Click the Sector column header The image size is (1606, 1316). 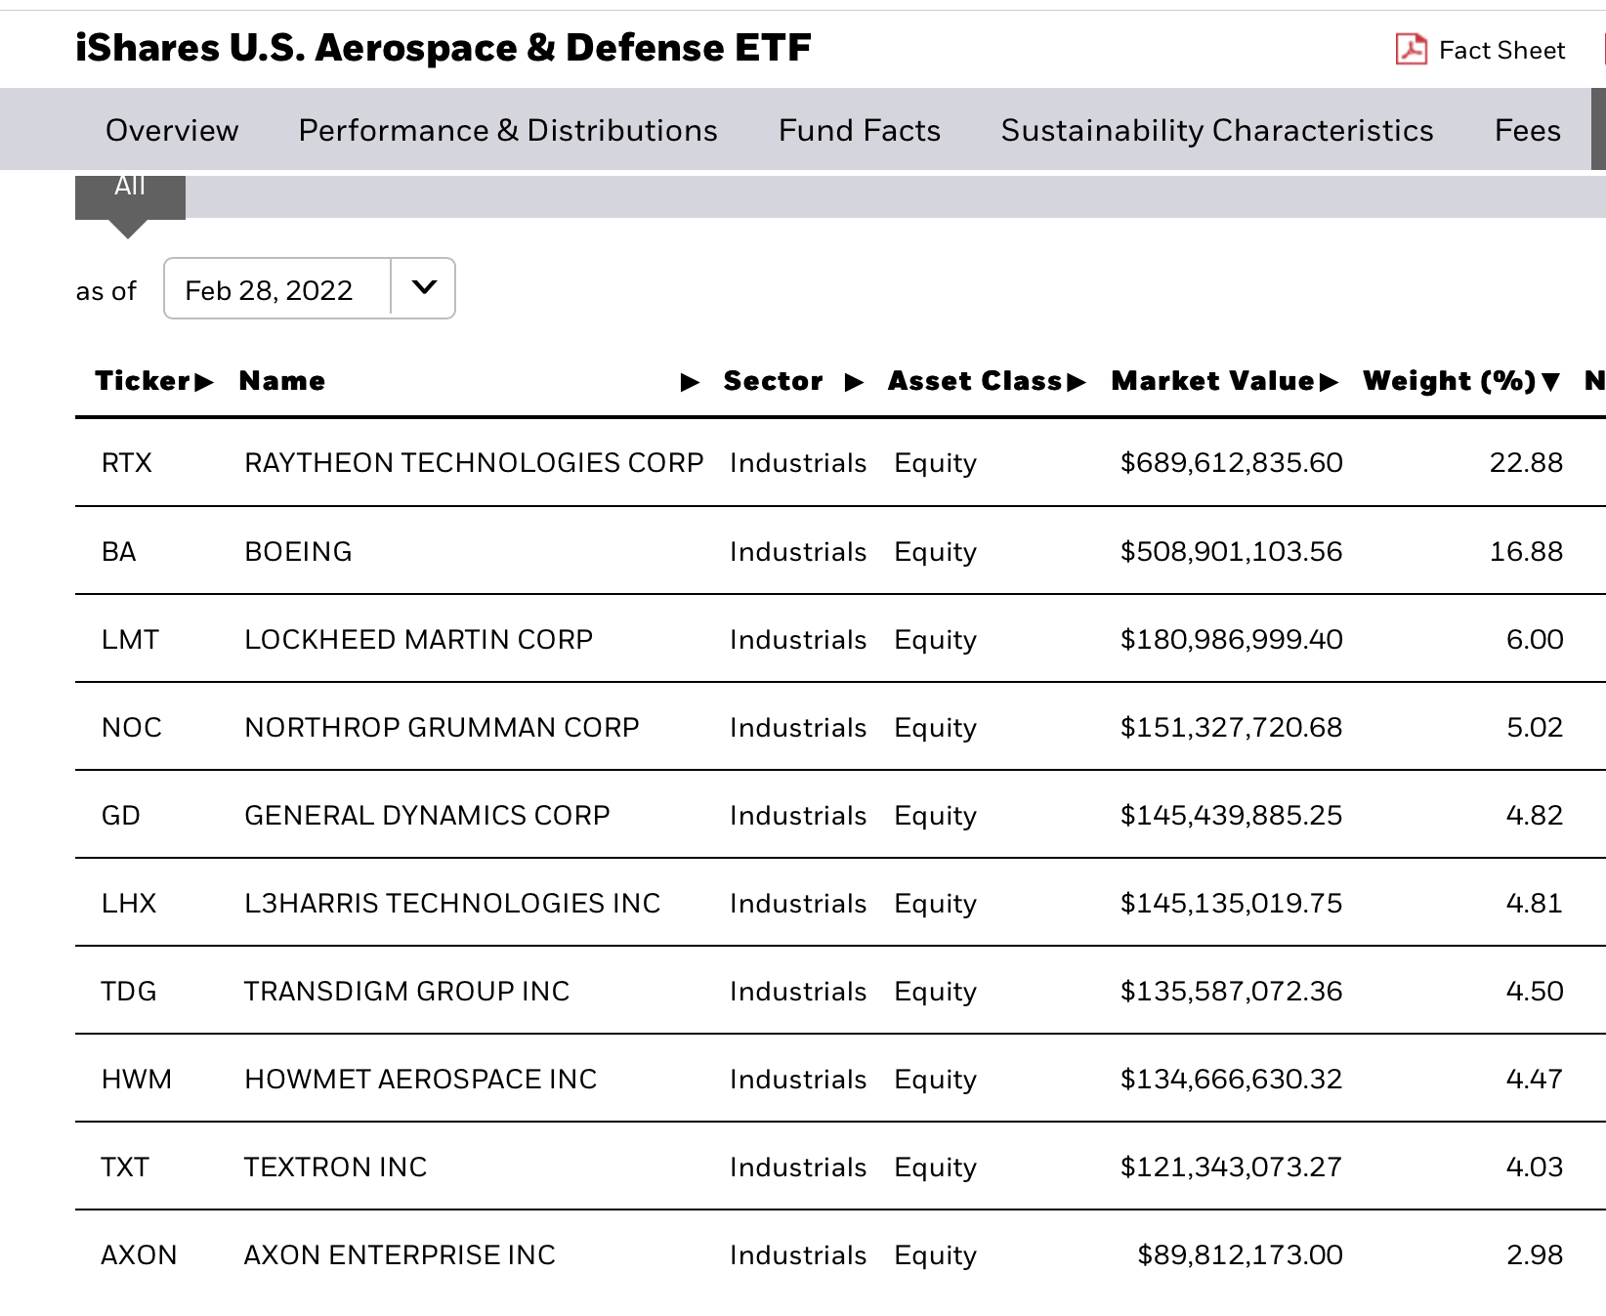point(774,381)
